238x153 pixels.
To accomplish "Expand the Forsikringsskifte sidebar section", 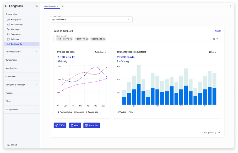I will point(21,52).
